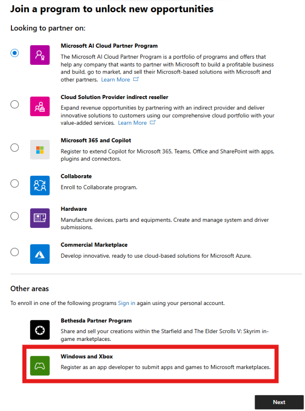Open Learn More for AI Cloud Partner Program
This screenshot has height=411, width=305.
pos(115,79)
